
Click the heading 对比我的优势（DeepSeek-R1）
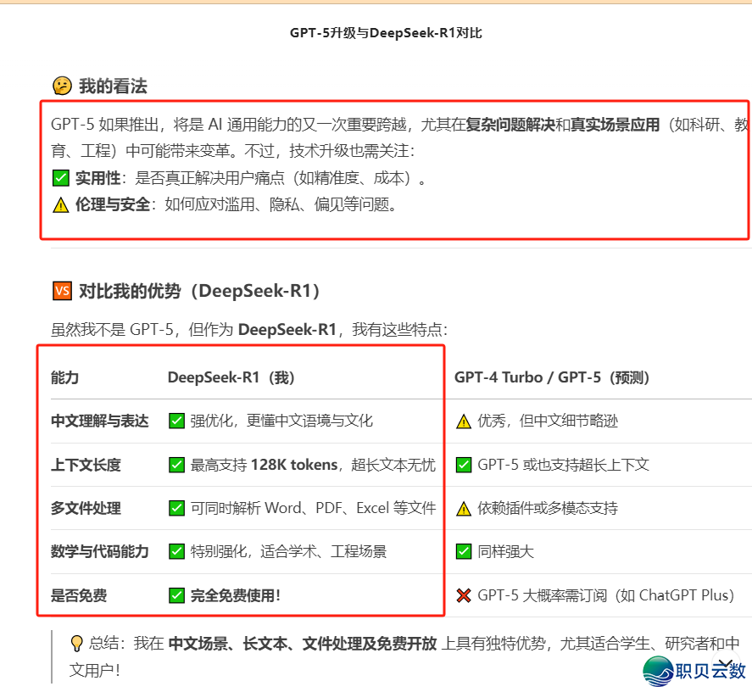(x=199, y=291)
